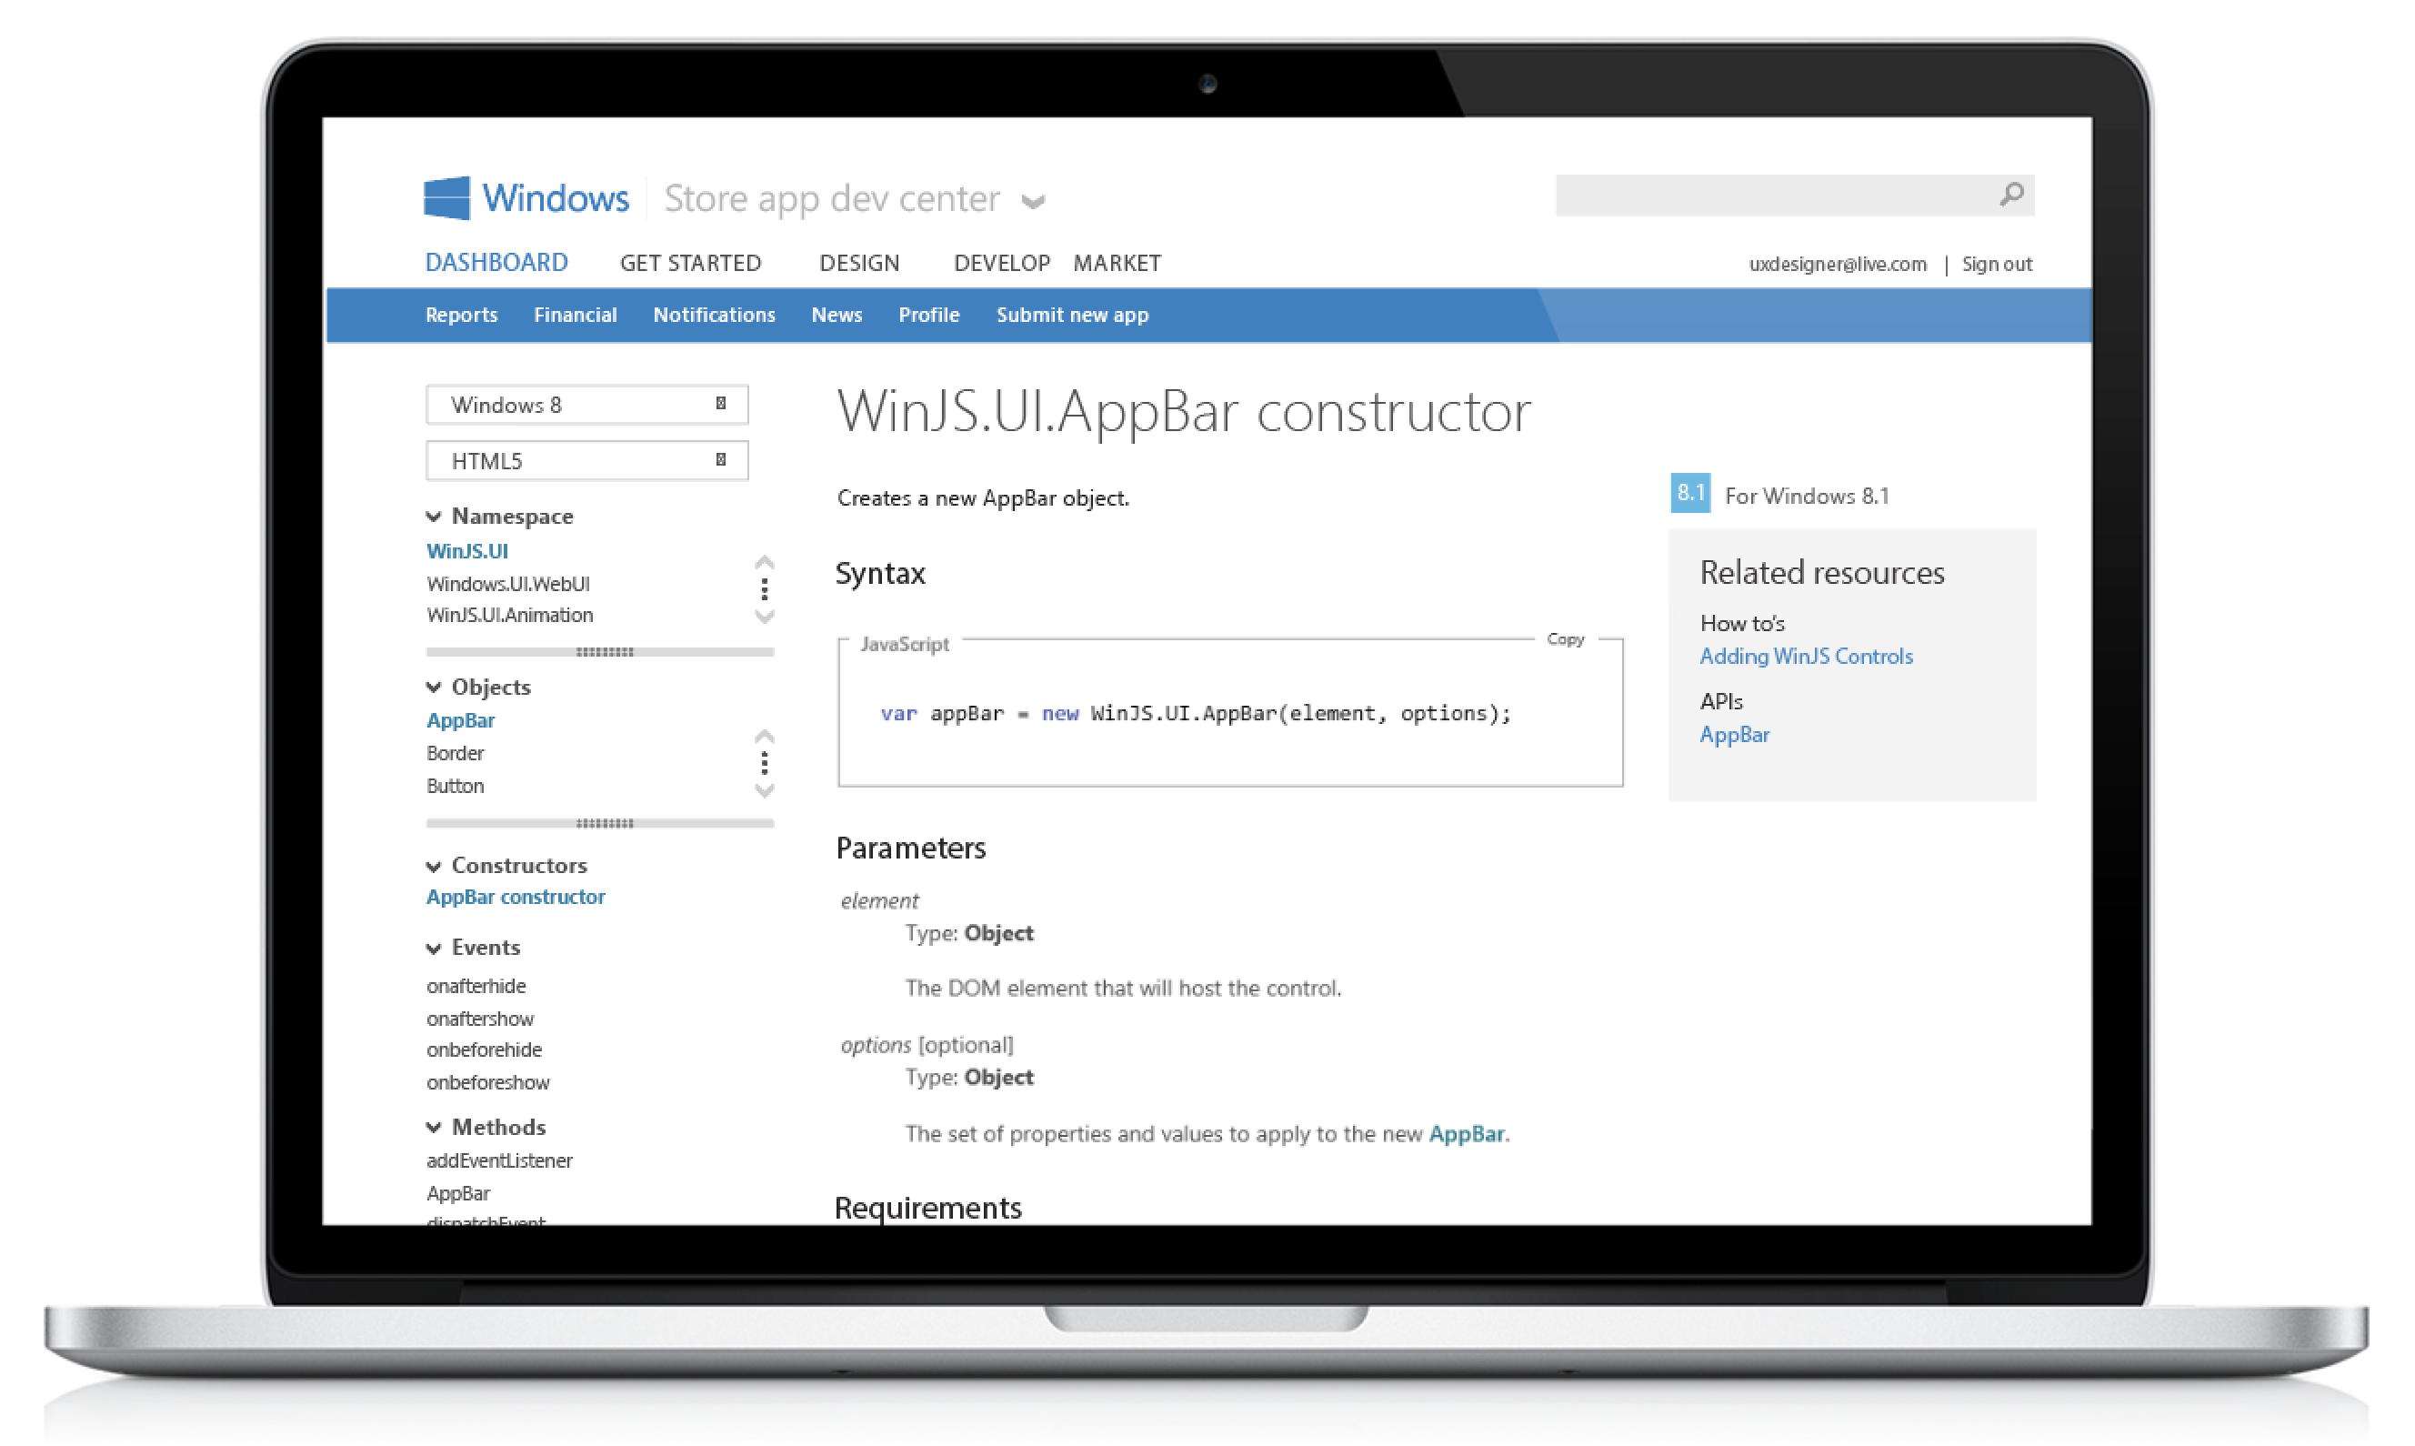Click the Namespace list resize grip

pos(604,651)
